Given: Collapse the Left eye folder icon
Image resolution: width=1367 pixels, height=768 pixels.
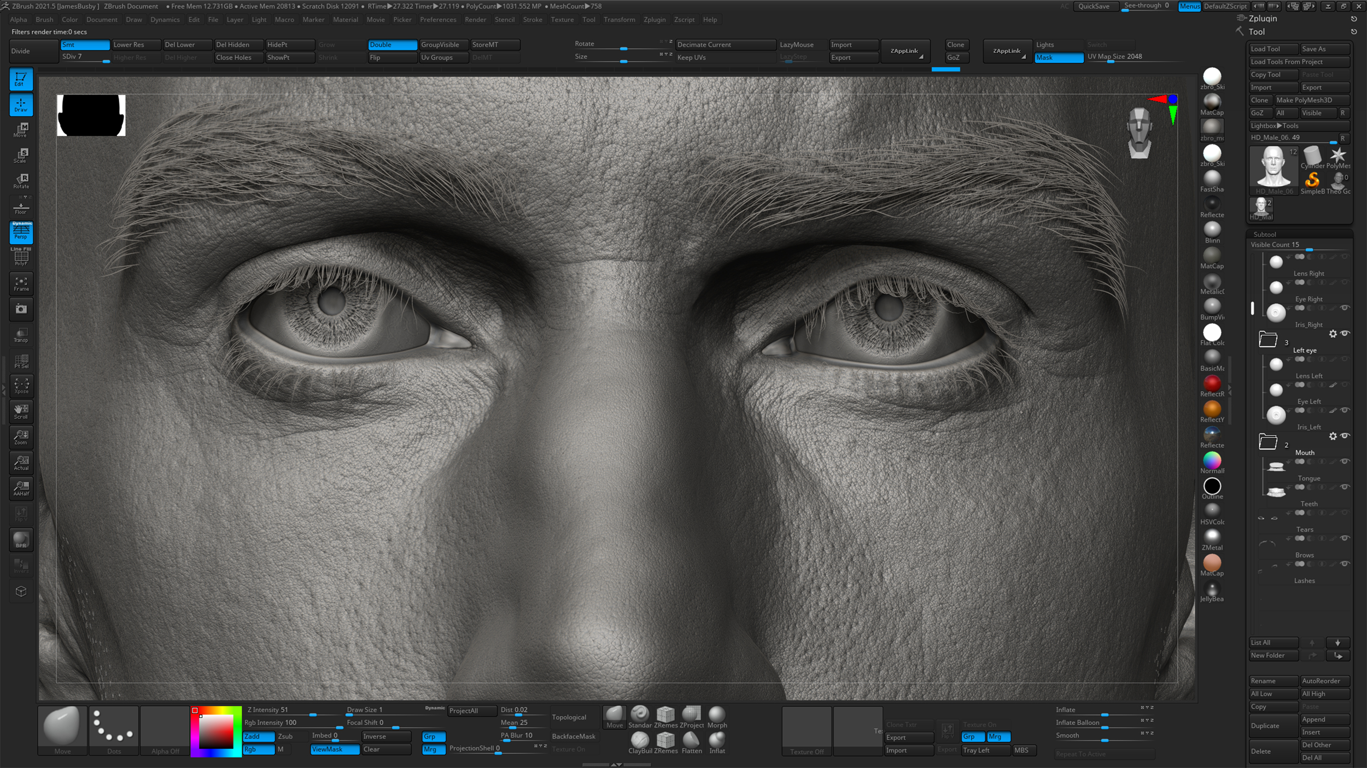Looking at the screenshot, I should point(1267,339).
